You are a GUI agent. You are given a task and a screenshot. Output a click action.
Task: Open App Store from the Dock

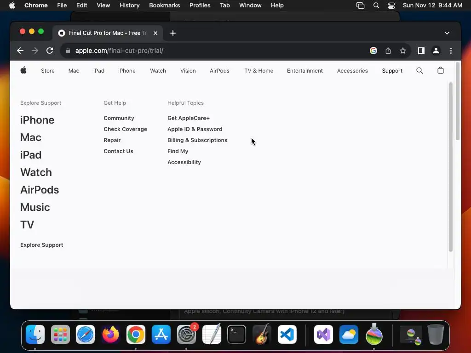click(161, 335)
